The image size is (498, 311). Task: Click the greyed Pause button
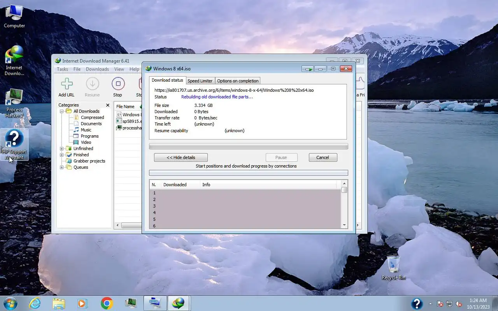coord(281,157)
